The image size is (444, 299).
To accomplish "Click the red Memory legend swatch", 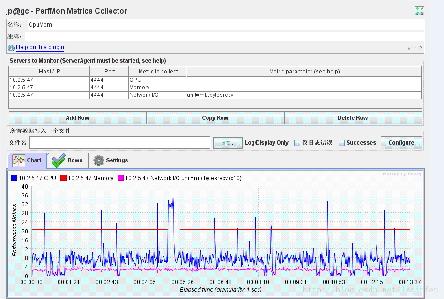I will (63, 178).
